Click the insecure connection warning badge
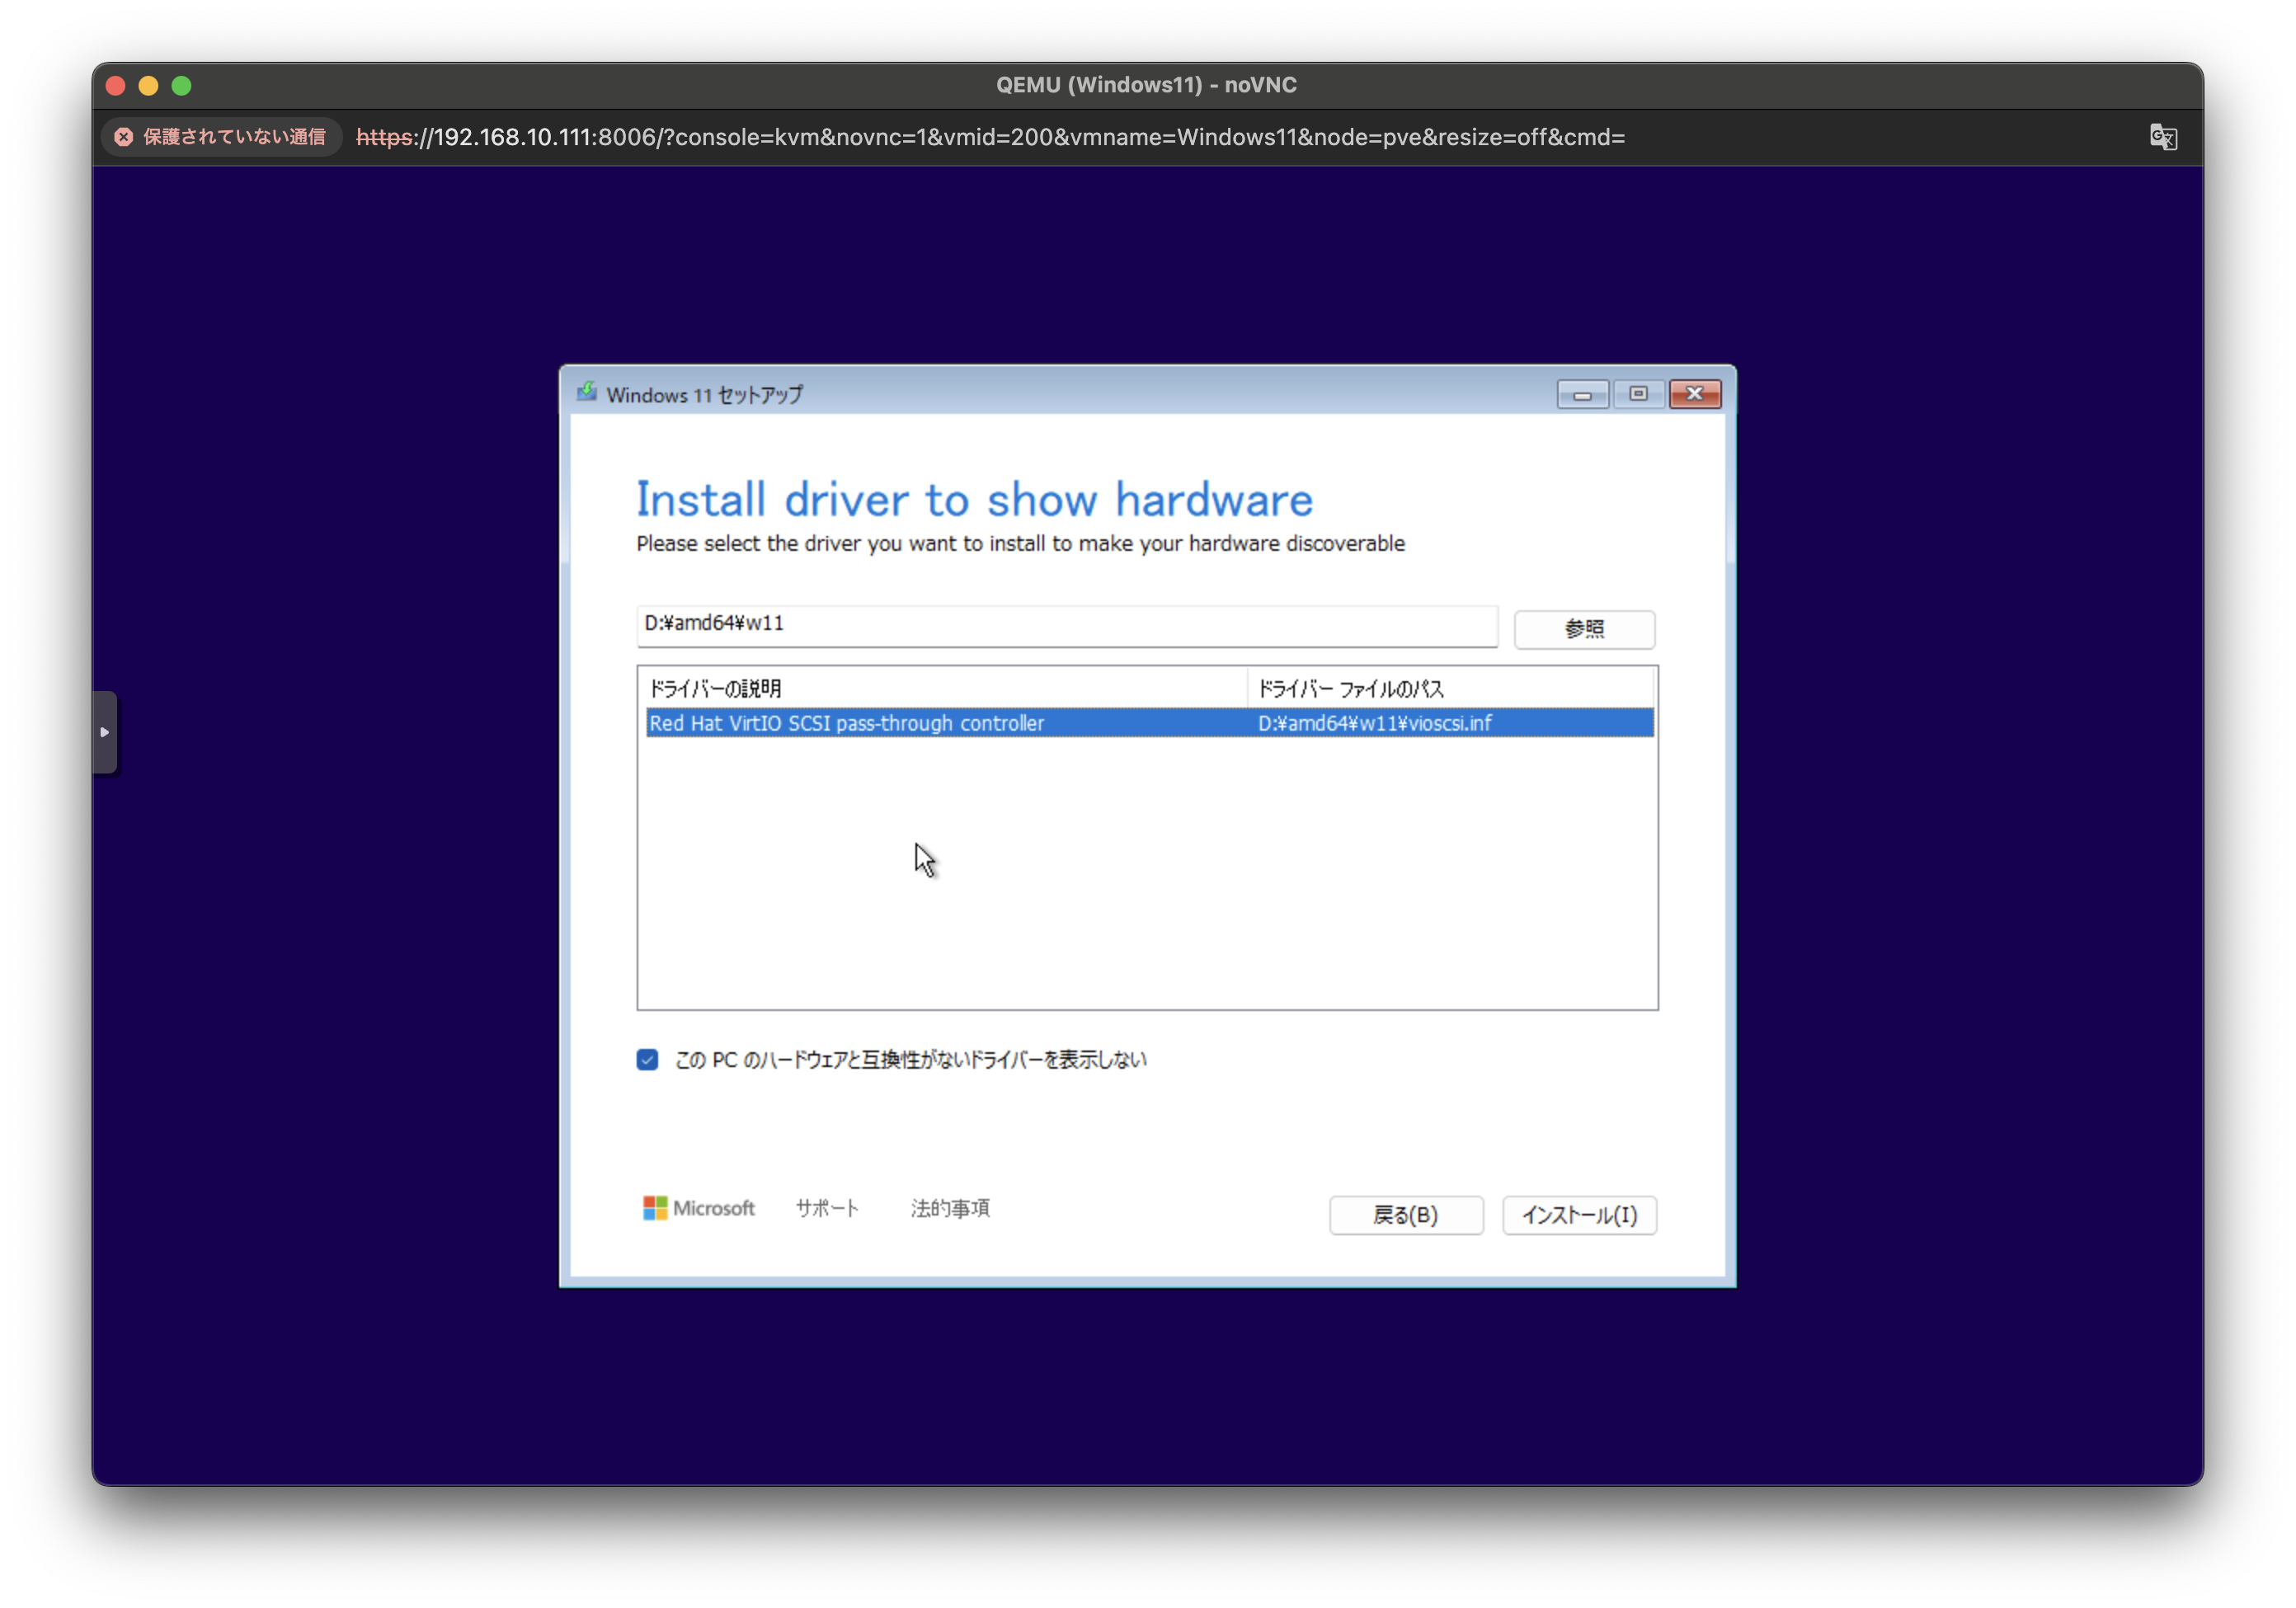 click(x=221, y=137)
